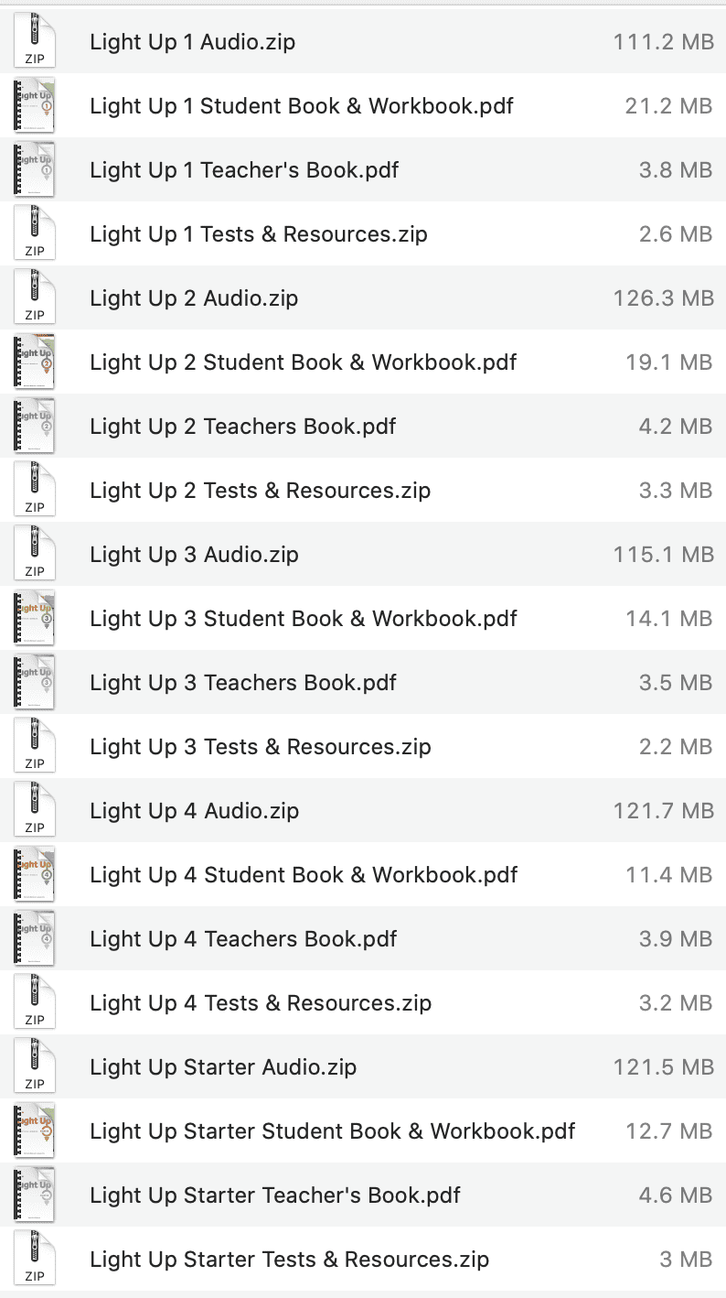
Task: Click the ZIP icon for Light Up 3 Audio
Action: pos(33,554)
